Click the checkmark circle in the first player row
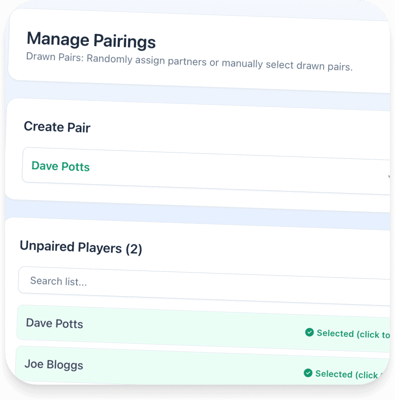The image size is (395, 400). pyautogui.click(x=309, y=332)
